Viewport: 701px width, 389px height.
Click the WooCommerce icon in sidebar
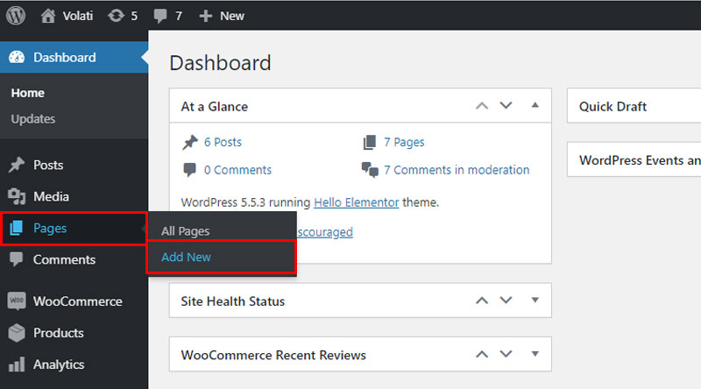(17, 301)
